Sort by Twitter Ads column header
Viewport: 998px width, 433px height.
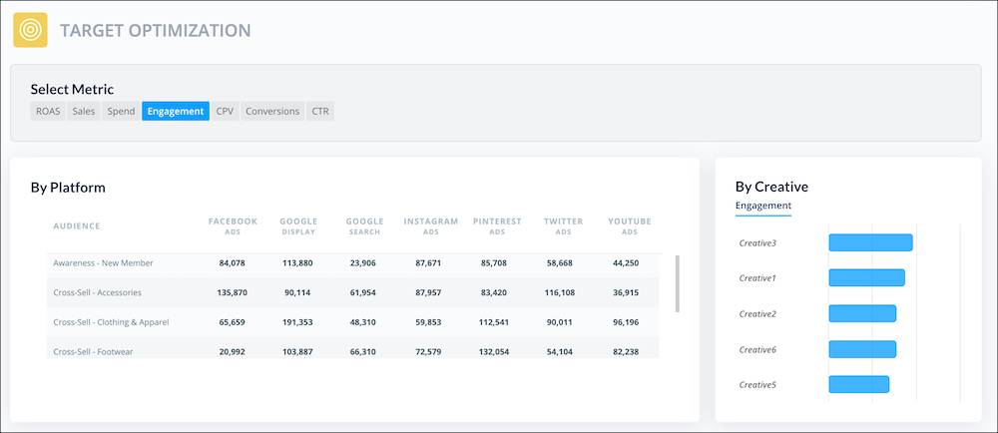563,225
